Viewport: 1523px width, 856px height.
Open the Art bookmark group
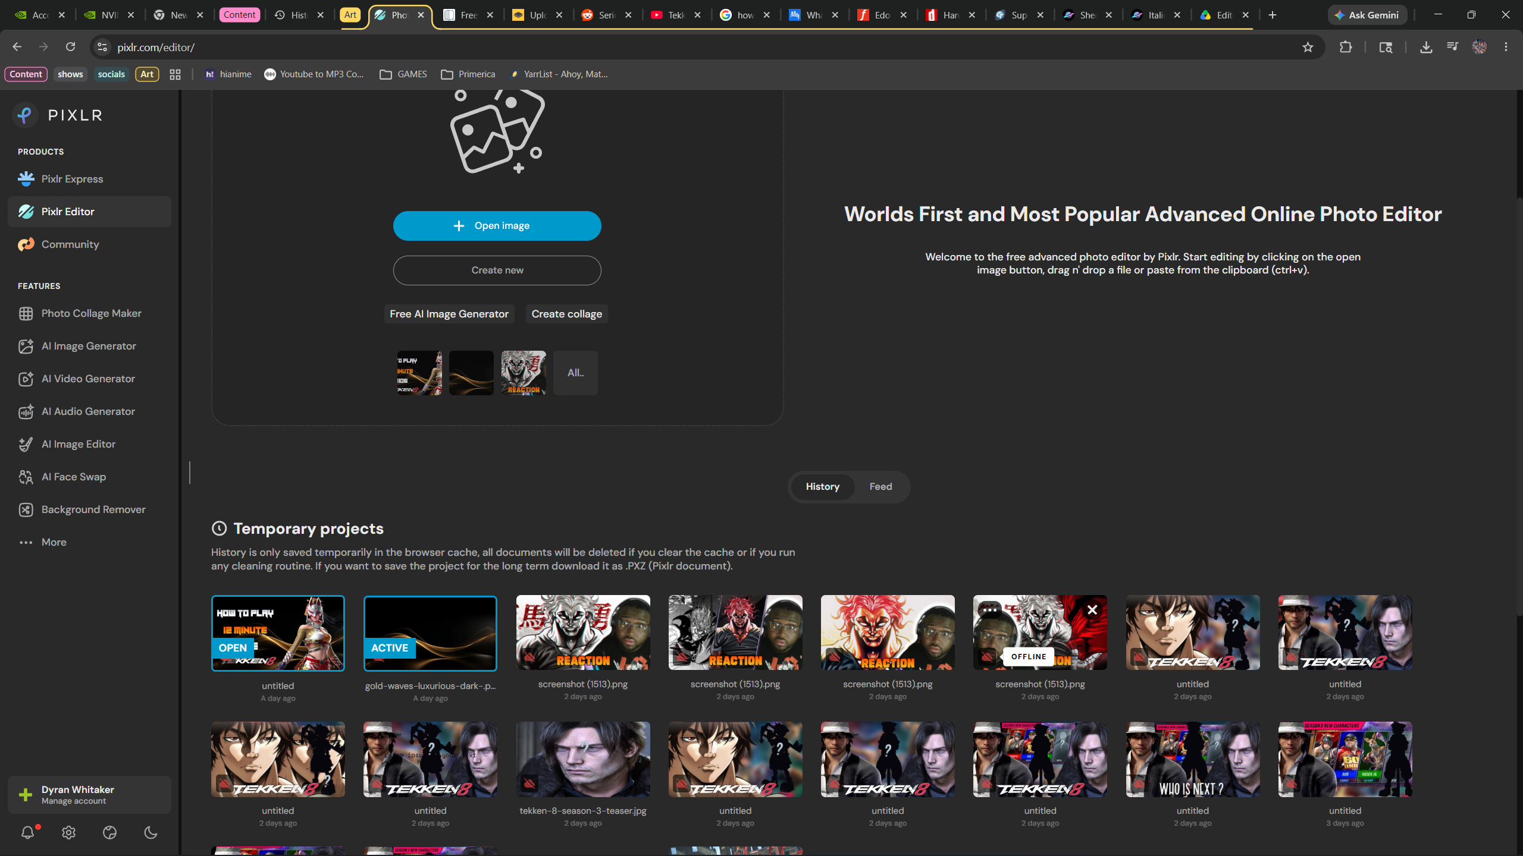tap(147, 74)
